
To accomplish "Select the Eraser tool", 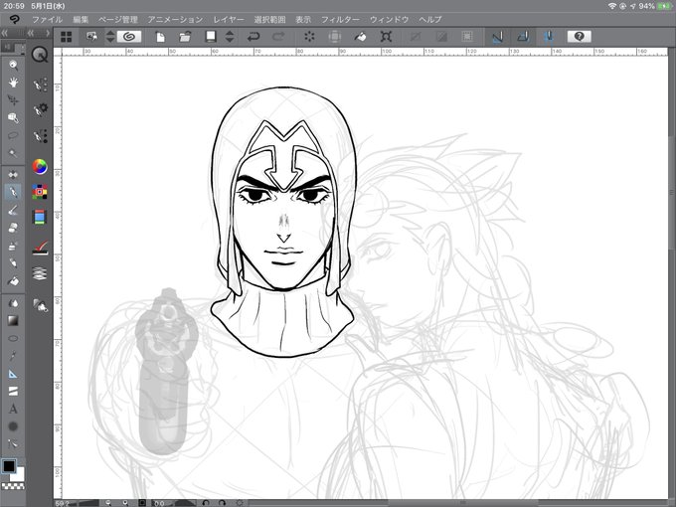I will point(13,228).
